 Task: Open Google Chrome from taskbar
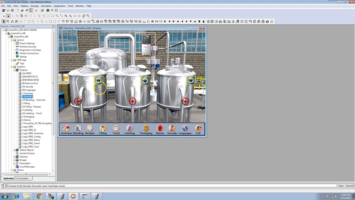tap(39, 197)
